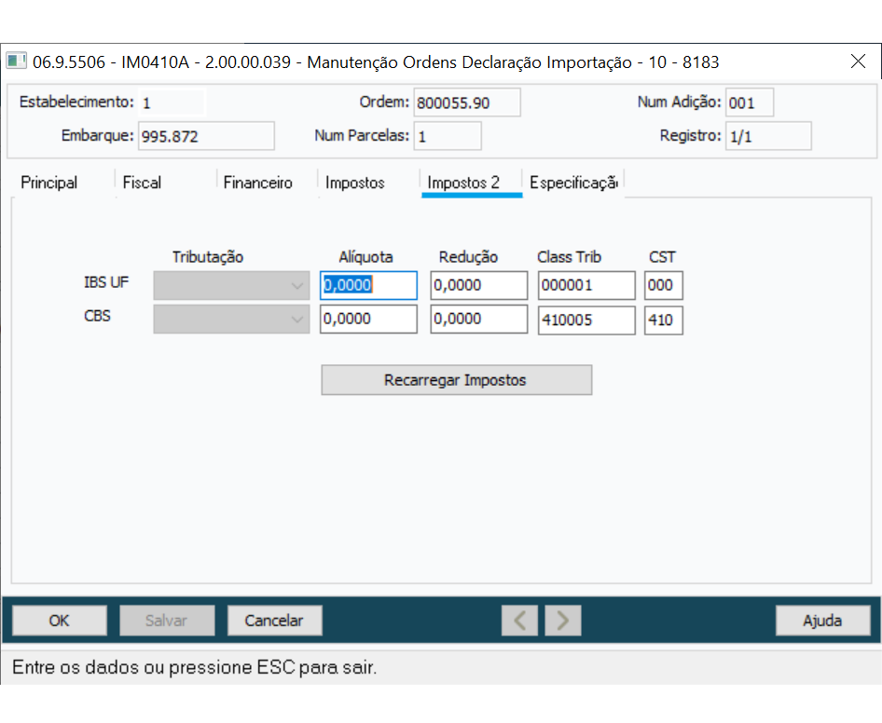The height and width of the screenshot is (723, 882).
Task: Click the Salvar button
Action: click(167, 621)
